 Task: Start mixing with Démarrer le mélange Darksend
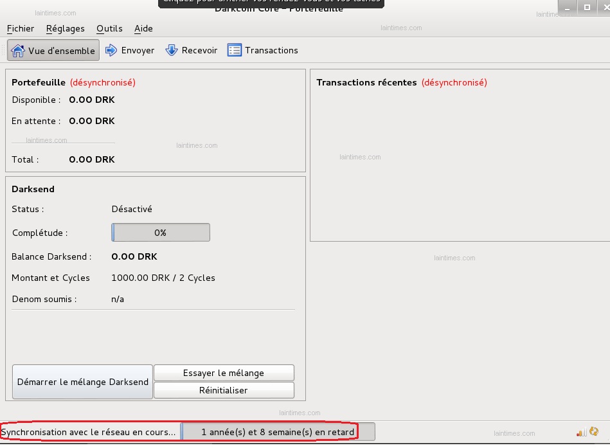pos(82,382)
